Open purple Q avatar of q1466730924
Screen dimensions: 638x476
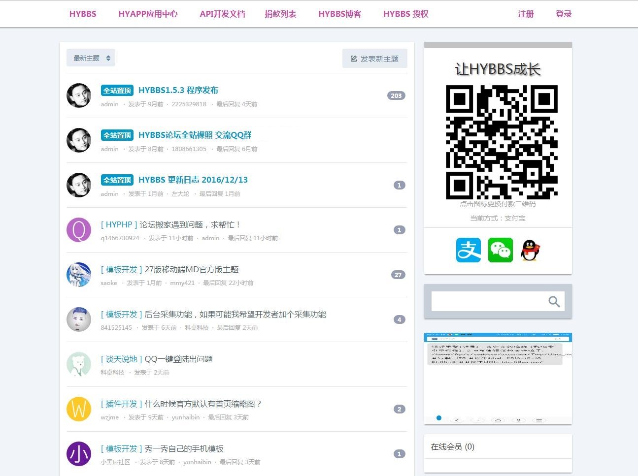pos(79,230)
